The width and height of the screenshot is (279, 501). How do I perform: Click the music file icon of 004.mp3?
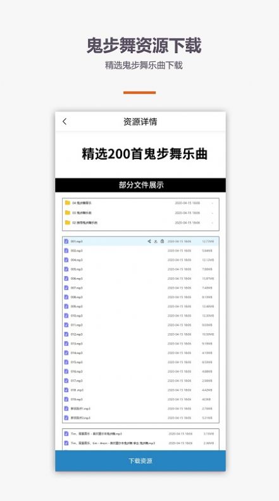[x=66, y=260]
